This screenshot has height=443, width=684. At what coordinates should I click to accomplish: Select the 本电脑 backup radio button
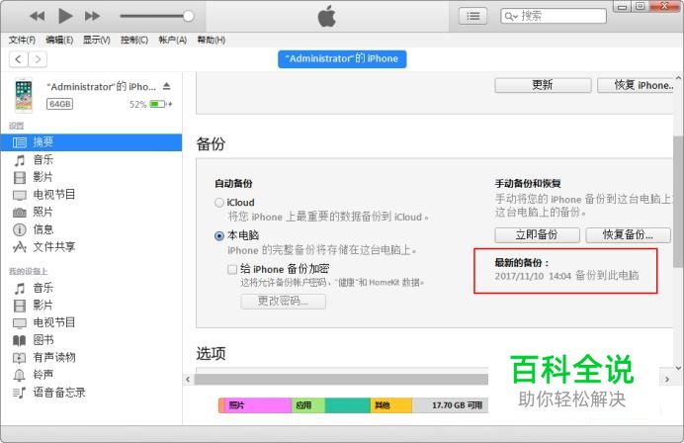coord(219,236)
